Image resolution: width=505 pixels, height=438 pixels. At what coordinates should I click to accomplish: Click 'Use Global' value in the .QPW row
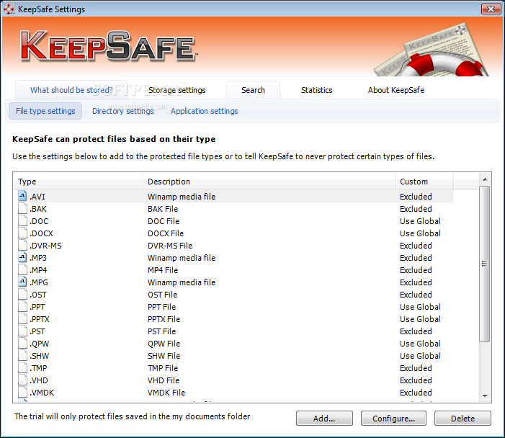420,344
